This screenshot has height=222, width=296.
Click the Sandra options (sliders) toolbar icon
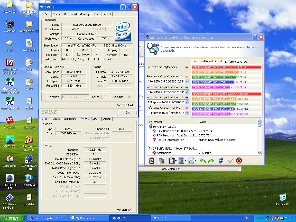pyautogui.click(x=152, y=161)
